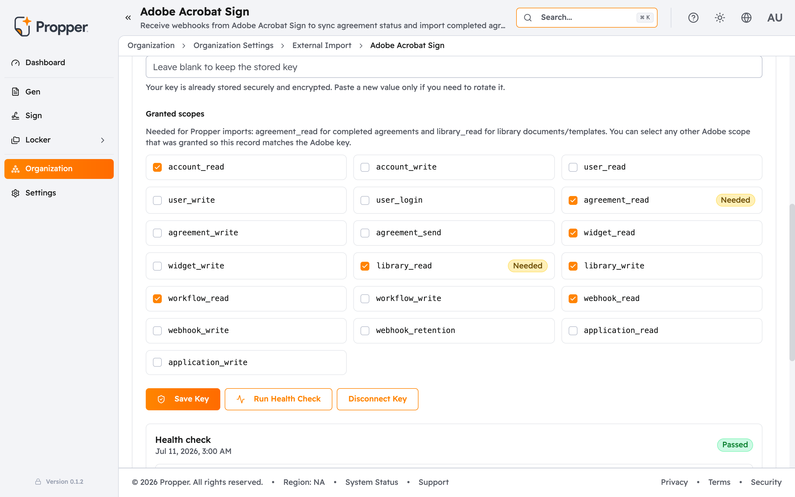This screenshot has width=795, height=497.
Task: Click the Region: NA footer text
Action: 304,482
